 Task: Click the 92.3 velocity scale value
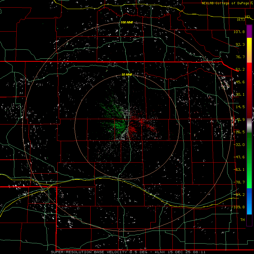click(x=240, y=44)
